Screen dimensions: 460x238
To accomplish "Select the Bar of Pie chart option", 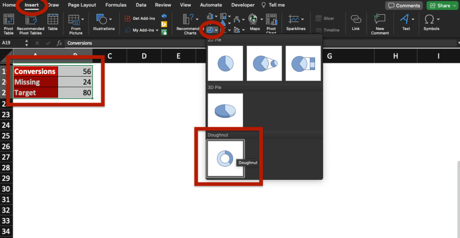I will pyautogui.click(x=303, y=63).
